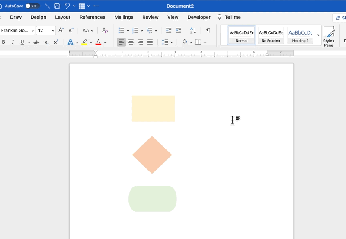Switch to the Mailings tab
The width and height of the screenshot is (346, 239).
pos(124,17)
